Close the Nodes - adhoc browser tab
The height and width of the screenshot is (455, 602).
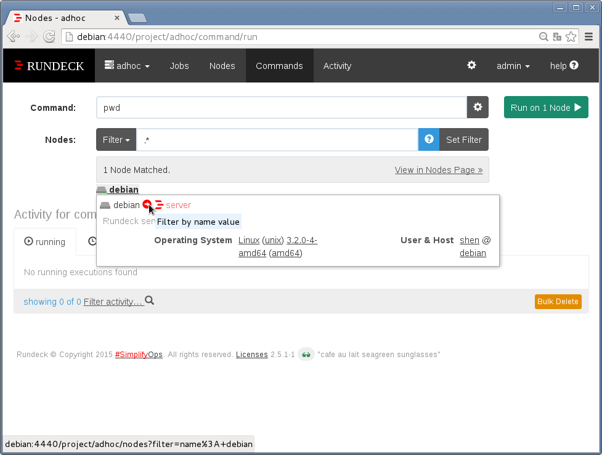click(x=116, y=18)
